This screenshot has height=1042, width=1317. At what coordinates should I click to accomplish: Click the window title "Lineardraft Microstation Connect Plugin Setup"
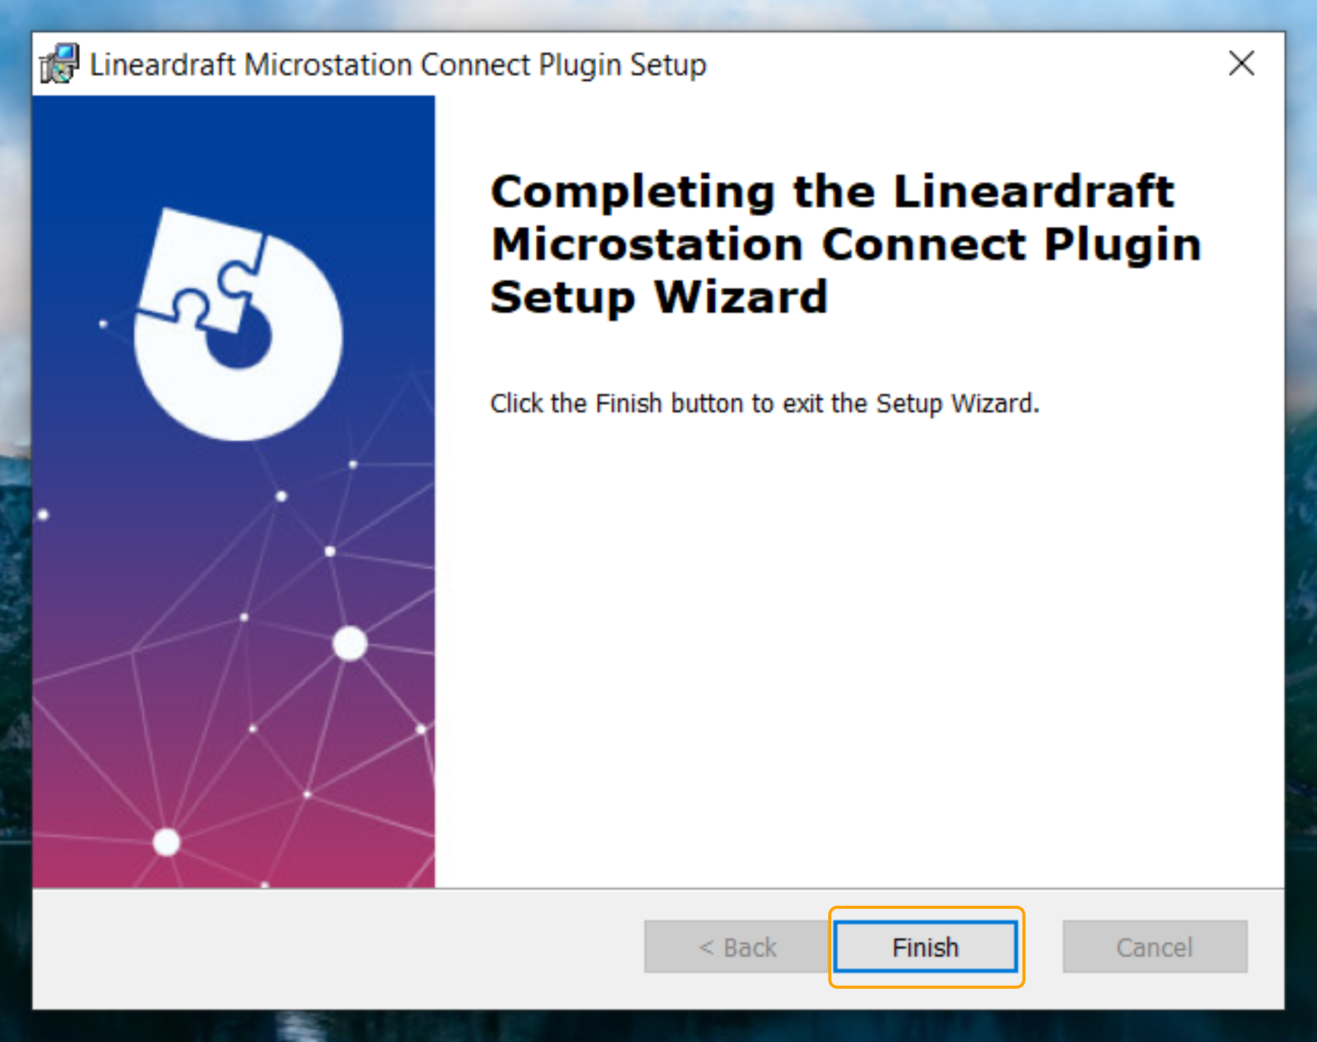tap(398, 65)
